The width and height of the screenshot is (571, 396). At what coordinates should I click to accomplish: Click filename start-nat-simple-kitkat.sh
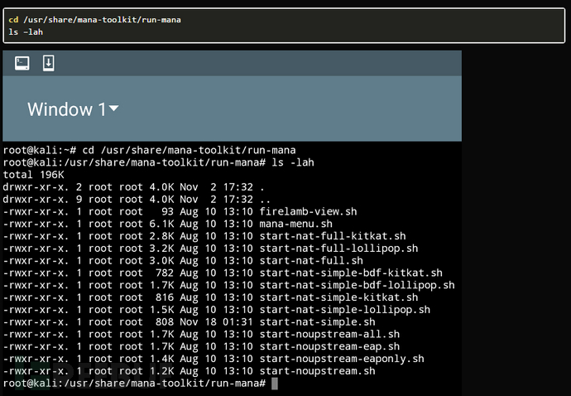(x=338, y=297)
